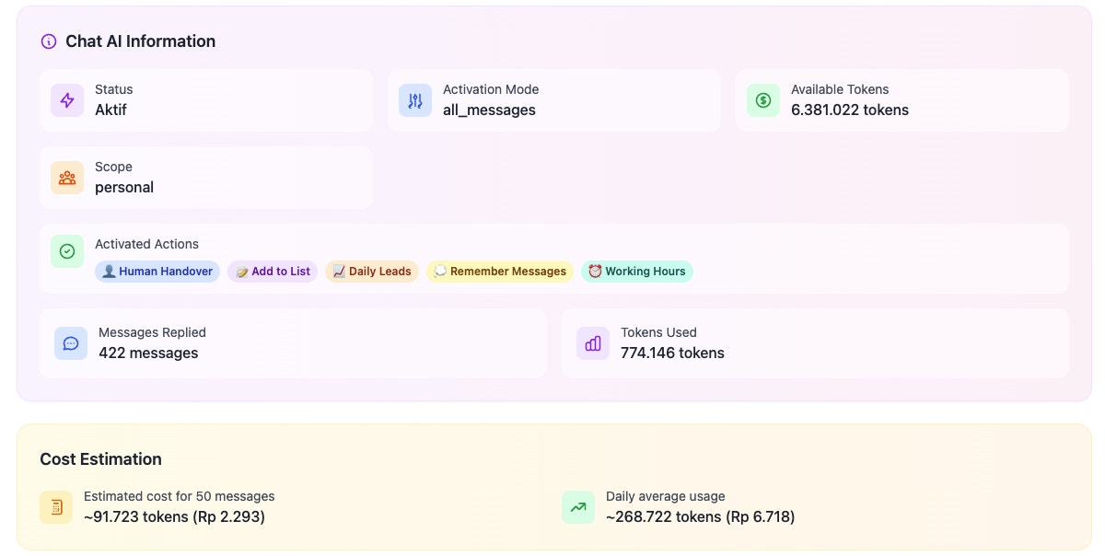Select the Daily average usage trend icon
Image resolution: width=1105 pixels, height=556 pixels.
coord(578,506)
